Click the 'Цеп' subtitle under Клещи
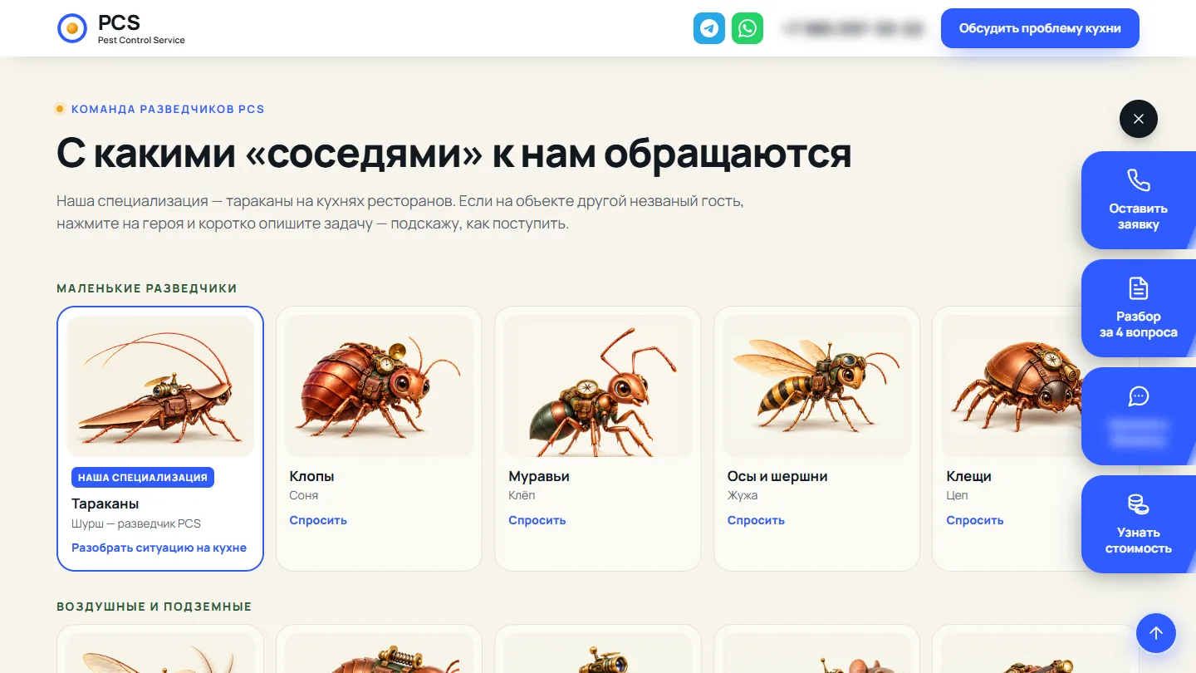This screenshot has height=673, width=1196. [x=957, y=495]
